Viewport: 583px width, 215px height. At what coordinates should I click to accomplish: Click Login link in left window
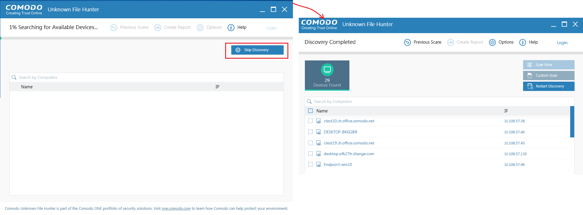pyautogui.click(x=271, y=28)
